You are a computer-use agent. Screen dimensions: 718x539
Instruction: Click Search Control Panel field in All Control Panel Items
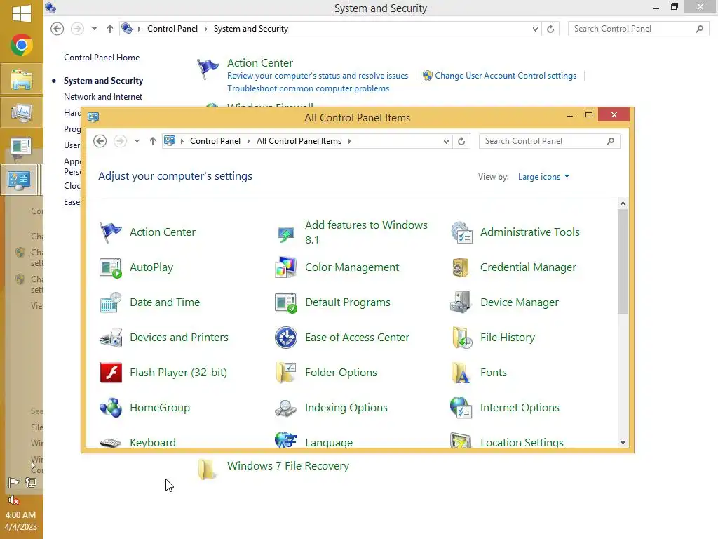(550, 141)
